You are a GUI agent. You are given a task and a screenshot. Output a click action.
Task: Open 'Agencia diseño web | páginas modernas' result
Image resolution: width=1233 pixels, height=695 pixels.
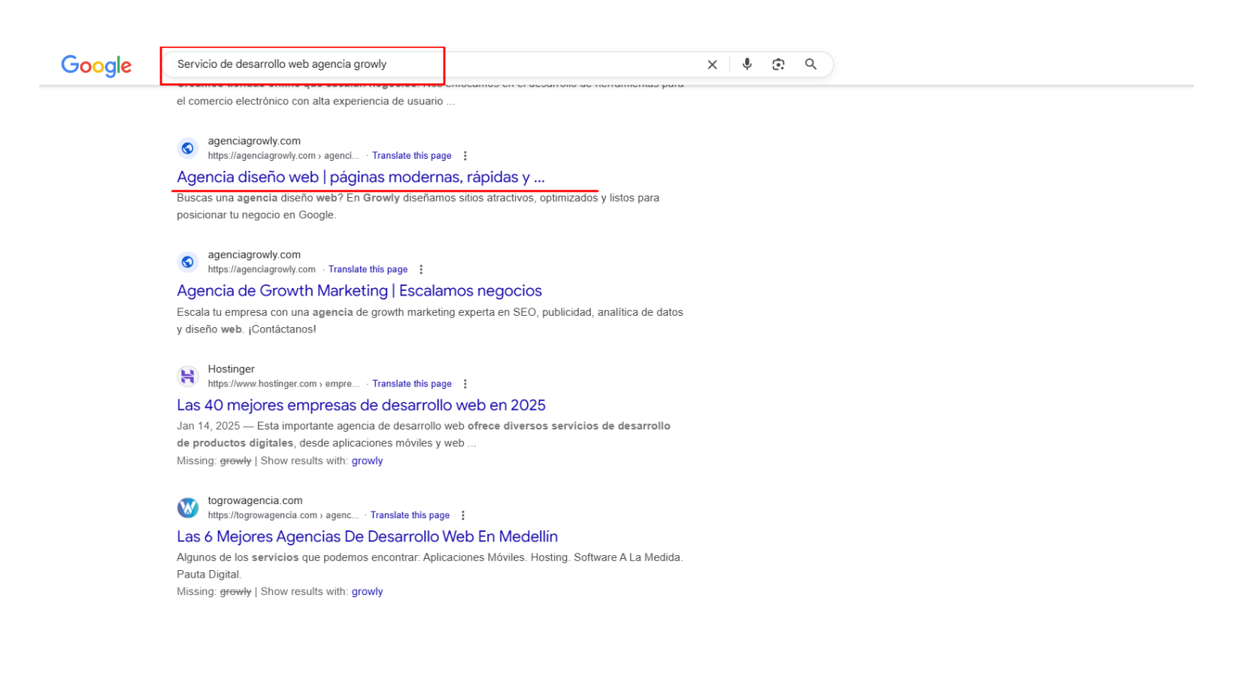coord(361,178)
